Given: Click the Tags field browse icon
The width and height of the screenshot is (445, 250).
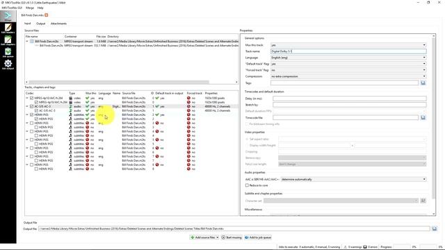Looking at the screenshot, I should click(423, 83).
